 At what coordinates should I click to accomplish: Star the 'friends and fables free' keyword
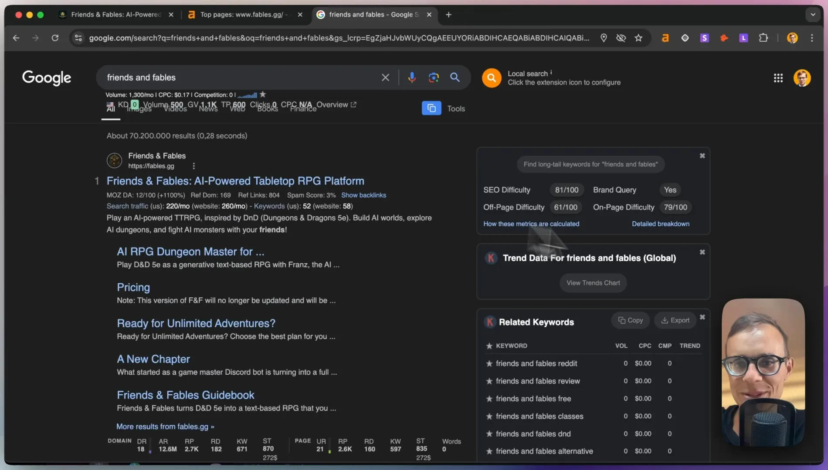489,399
